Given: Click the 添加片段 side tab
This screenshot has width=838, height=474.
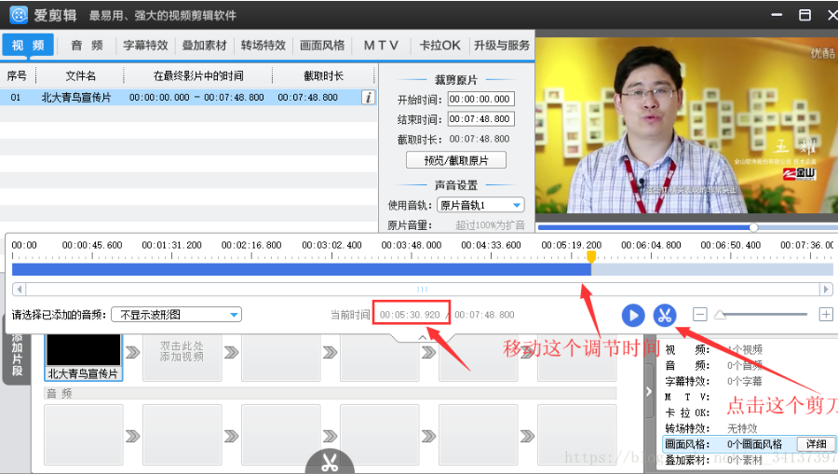Looking at the screenshot, I should pos(17,353).
